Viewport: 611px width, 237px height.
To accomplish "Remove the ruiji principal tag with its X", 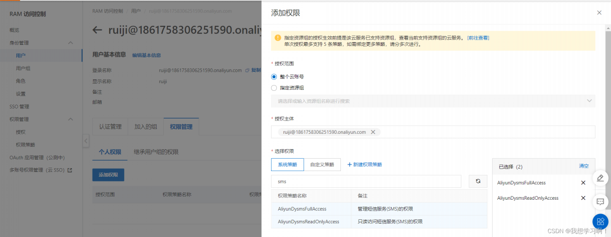I will pyautogui.click(x=373, y=132).
